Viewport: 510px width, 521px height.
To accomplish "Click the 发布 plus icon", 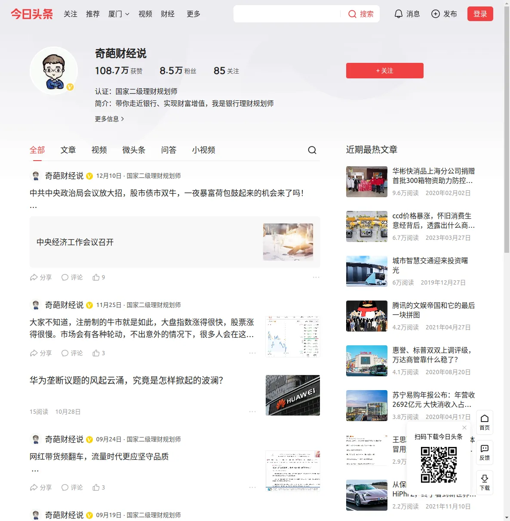I will pos(436,14).
